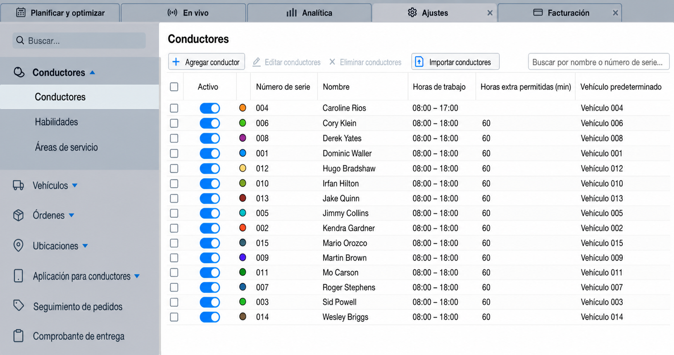Open the Facturación tab
The width and height of the screenshot is (674, 355).
[x=561, y=13]
